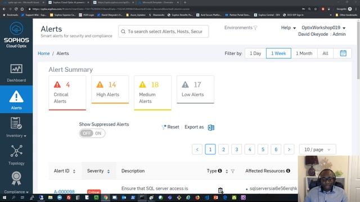Go back with the browser back arrow

coord(4,9)
